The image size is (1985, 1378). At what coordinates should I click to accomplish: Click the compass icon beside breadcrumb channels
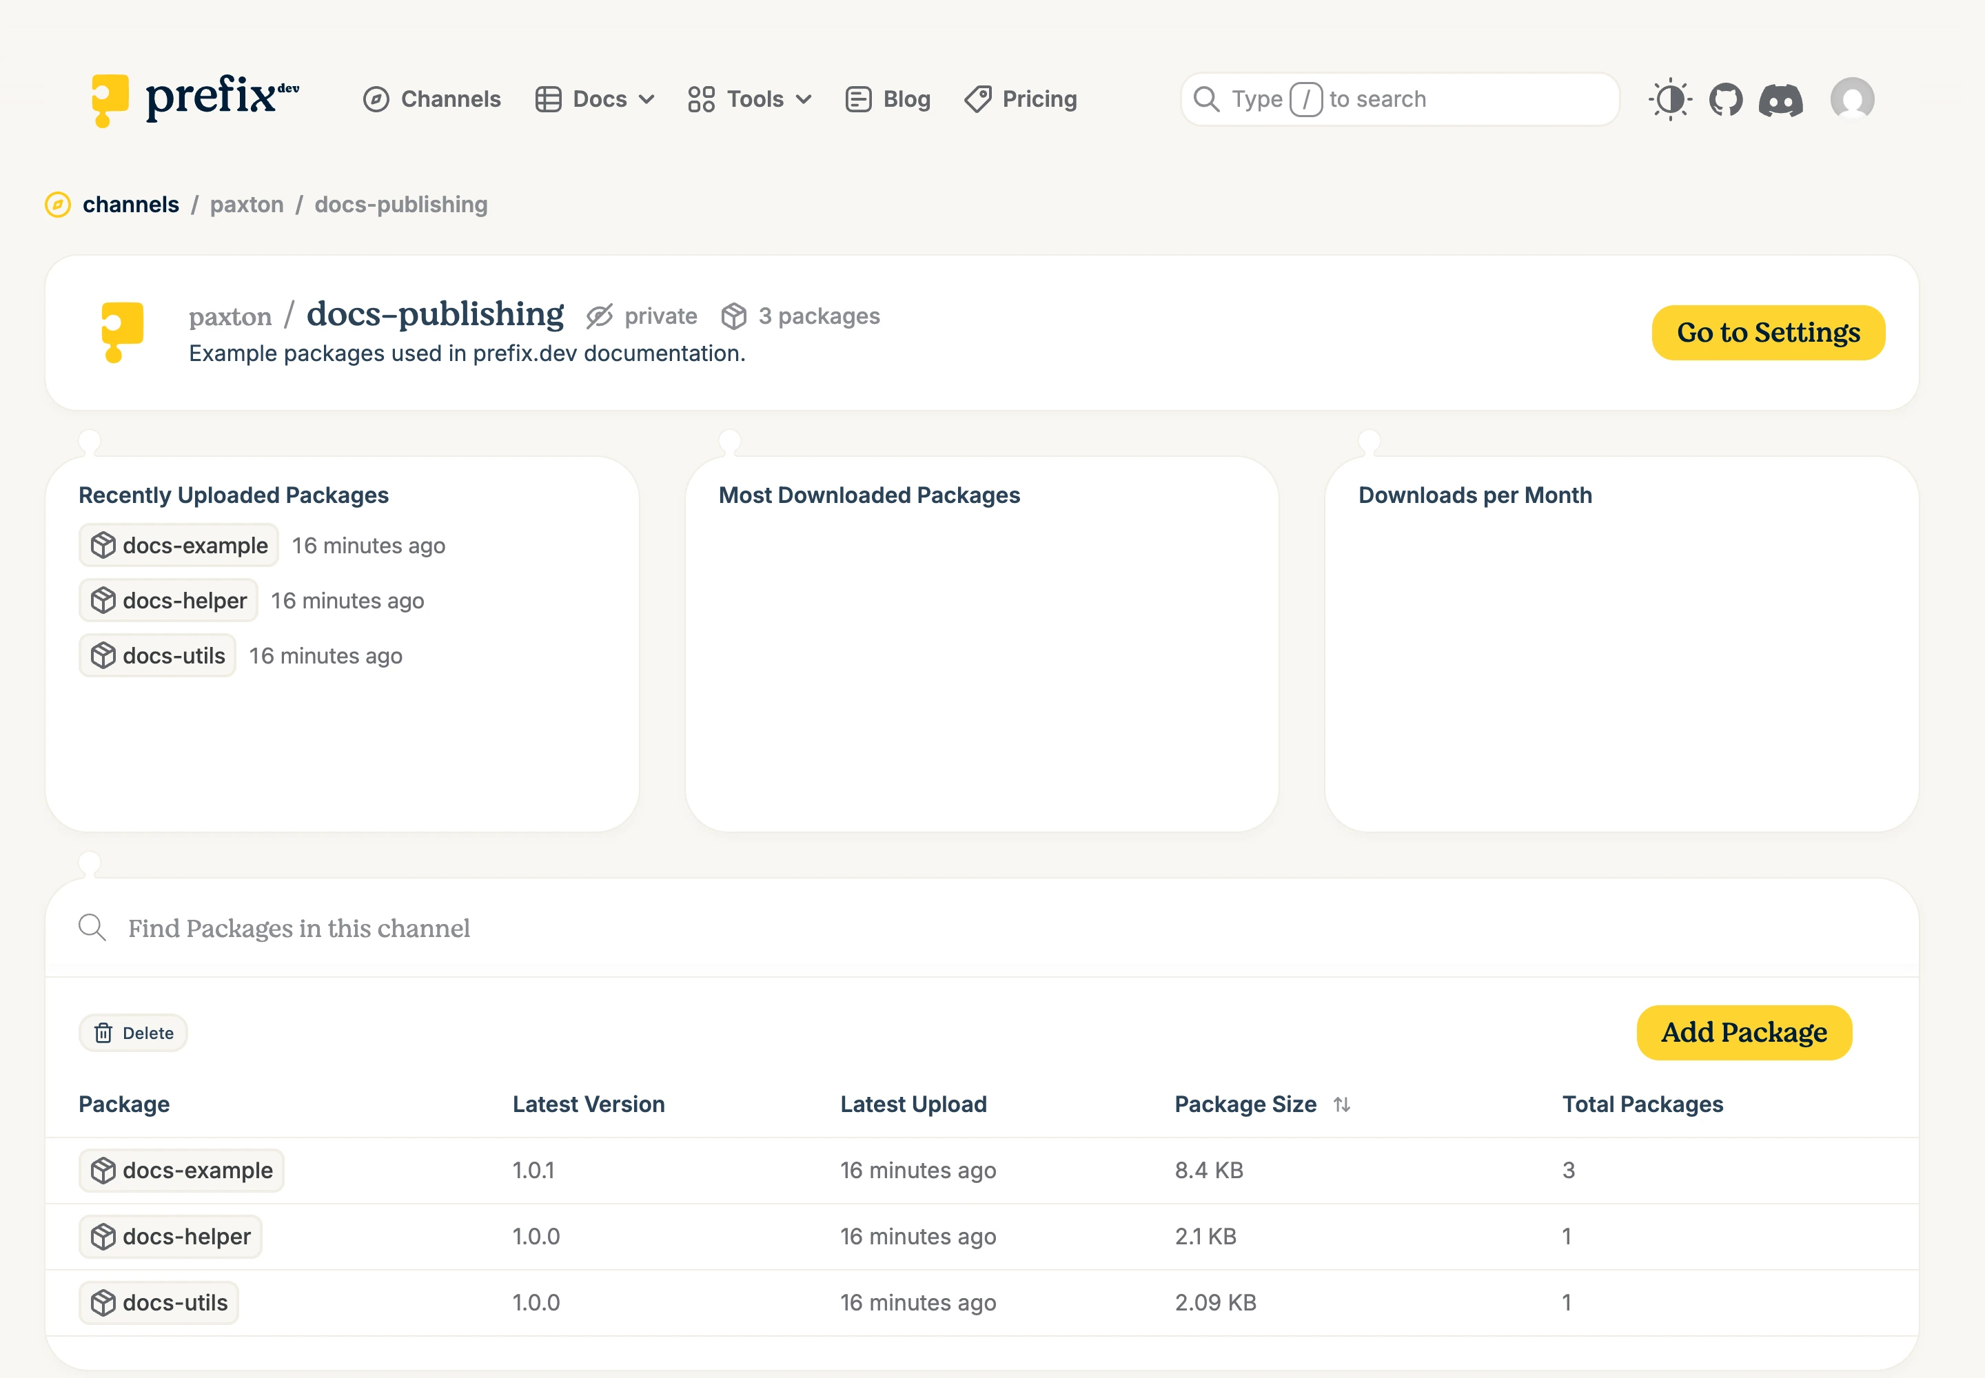pyautogui.click(x=58, y=205)
